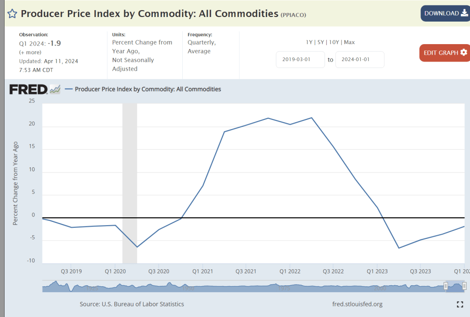The height and width of the screenshot is (317, 470).
Task: Click the blue legend line marker
Action: 68,89
